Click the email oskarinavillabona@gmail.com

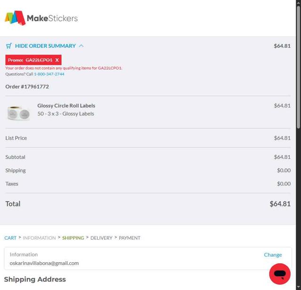click(44, 263)
